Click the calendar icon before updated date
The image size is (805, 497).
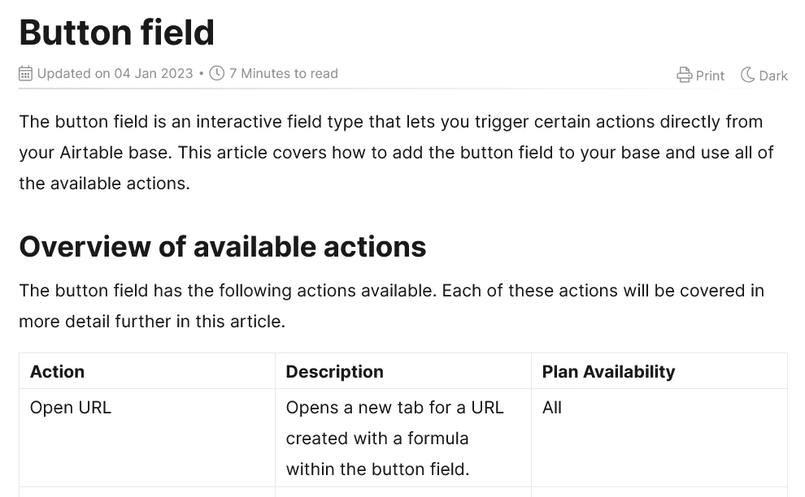26,73
